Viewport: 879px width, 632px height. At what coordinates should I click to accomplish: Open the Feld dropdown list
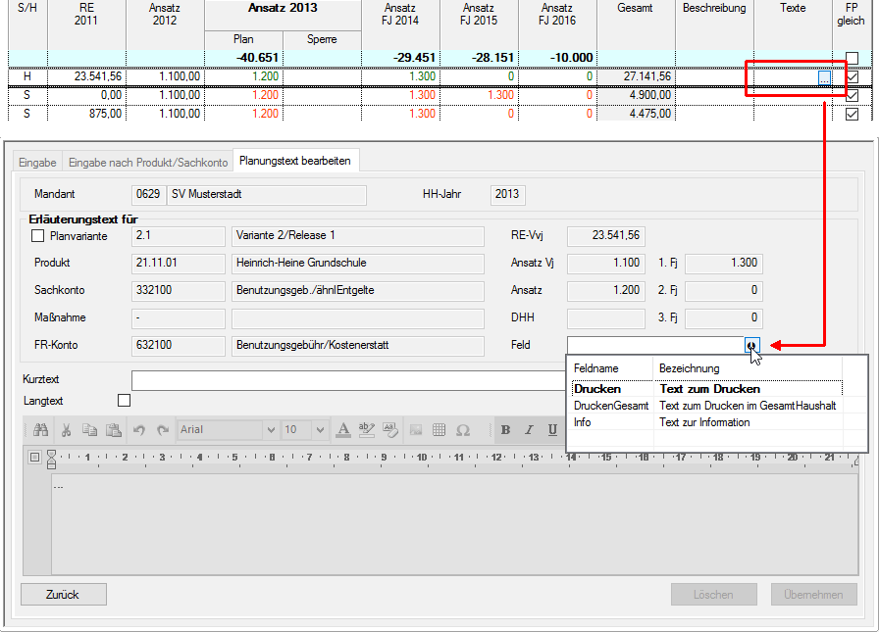[x=751, y=345]
